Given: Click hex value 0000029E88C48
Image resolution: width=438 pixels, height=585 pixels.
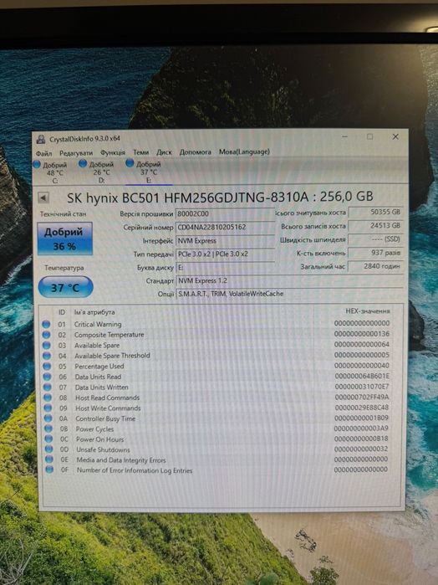Looking at the screenshot, I should tap(362, 408).
